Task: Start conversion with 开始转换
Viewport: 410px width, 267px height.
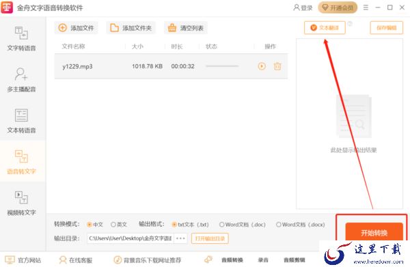Action: [x=374, y=232]
